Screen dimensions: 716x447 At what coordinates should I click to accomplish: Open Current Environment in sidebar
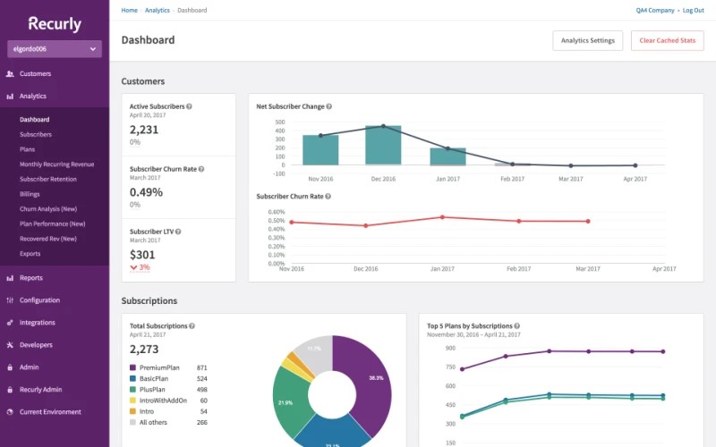50,412
